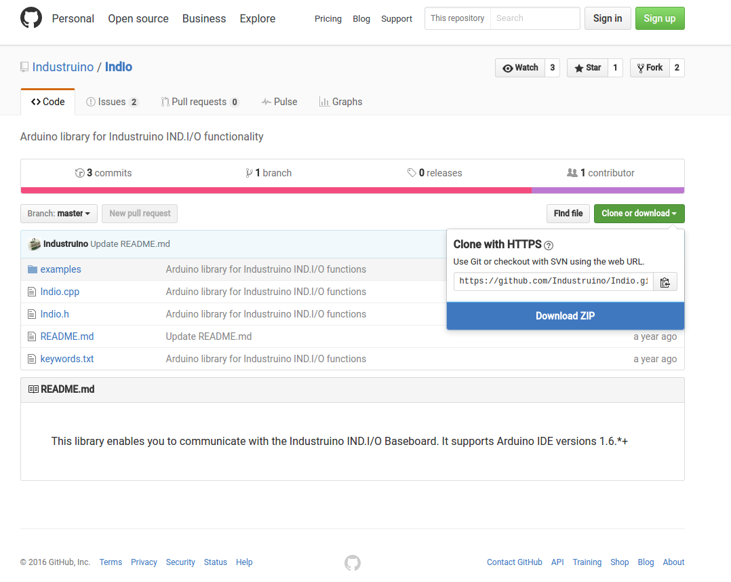Collapse the Clone or download dropdown
Screen dimensions: 731x582
(639, 214)
